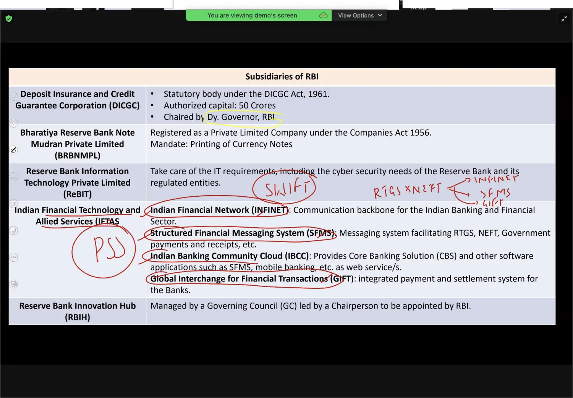573x398 pixels.
Task: Click the previous slide arrow on slide
Action: pyautogui.click(x=13, y=123)
